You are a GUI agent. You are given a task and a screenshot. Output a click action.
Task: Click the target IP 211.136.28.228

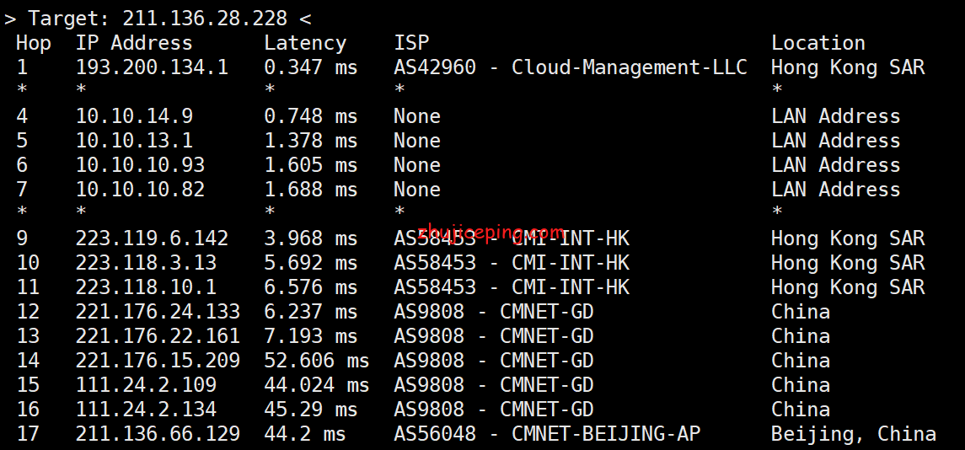click(x=205, y=19)
